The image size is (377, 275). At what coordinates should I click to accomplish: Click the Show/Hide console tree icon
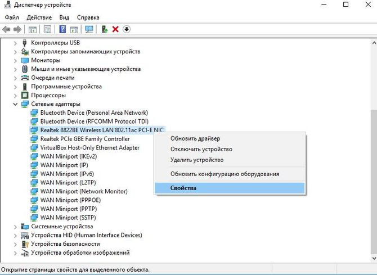33,30
